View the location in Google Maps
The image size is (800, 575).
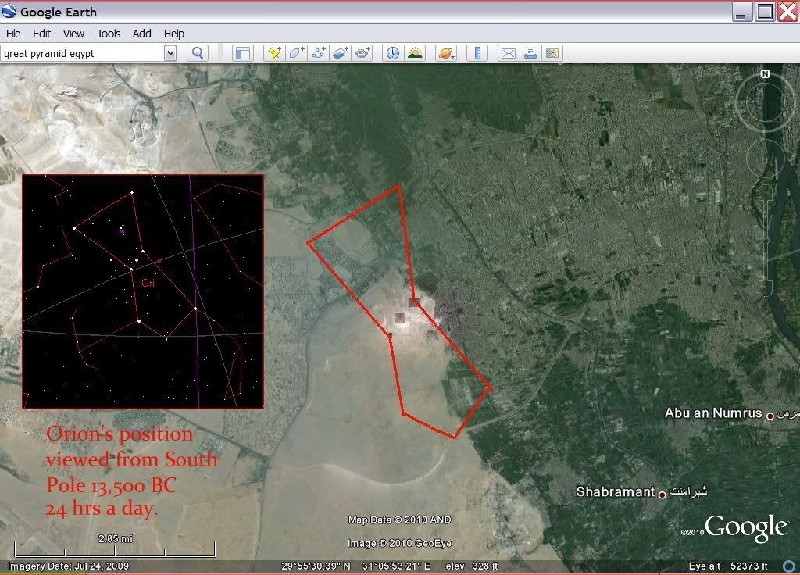point(552,53)
